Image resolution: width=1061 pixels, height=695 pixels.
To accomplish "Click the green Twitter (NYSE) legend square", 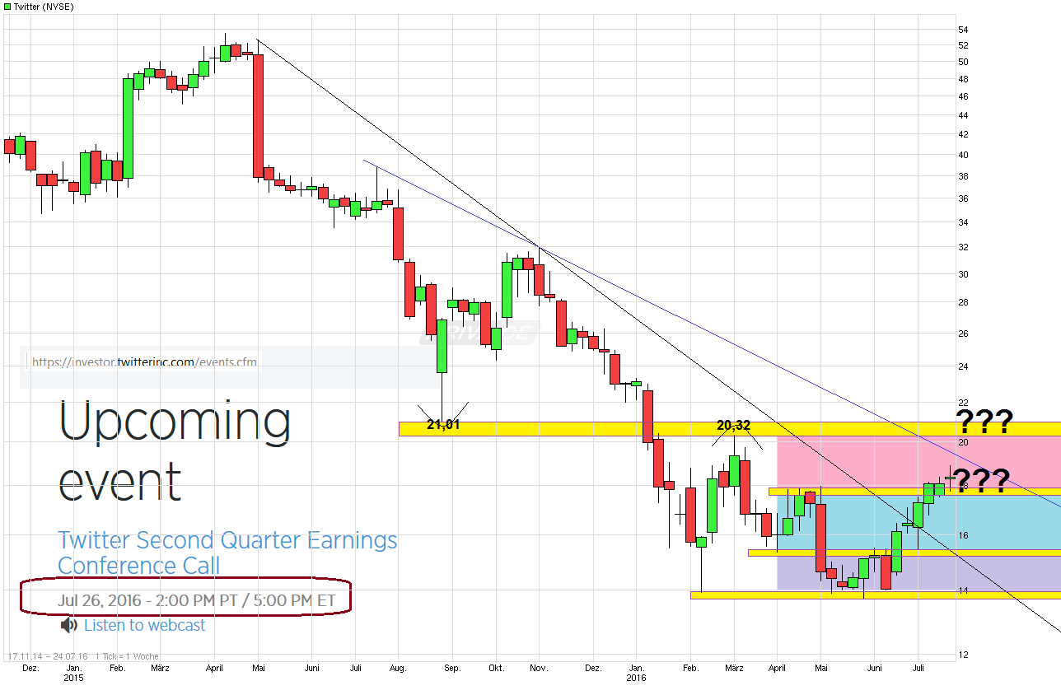I will point(7,6).
